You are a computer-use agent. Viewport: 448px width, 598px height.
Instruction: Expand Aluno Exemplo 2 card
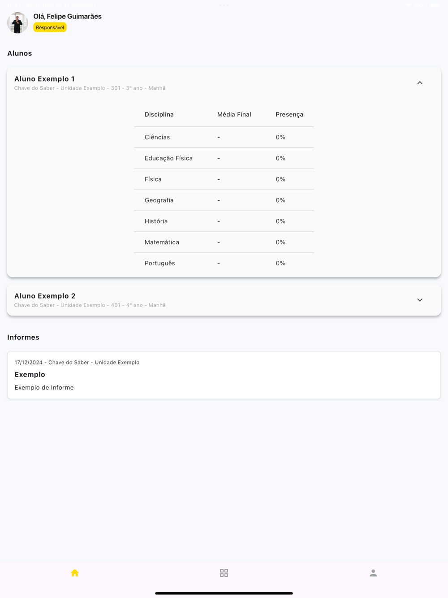coord(420,300)
